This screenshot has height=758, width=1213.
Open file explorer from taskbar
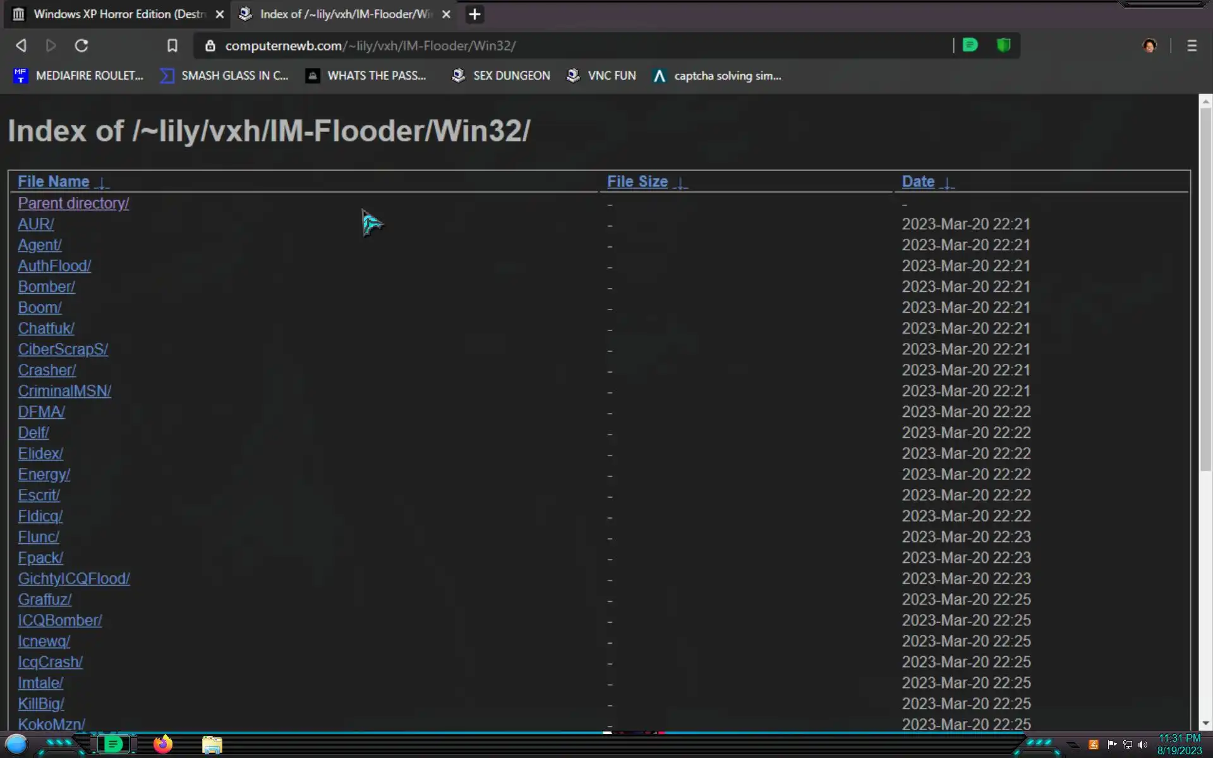(x=212, y=745)
